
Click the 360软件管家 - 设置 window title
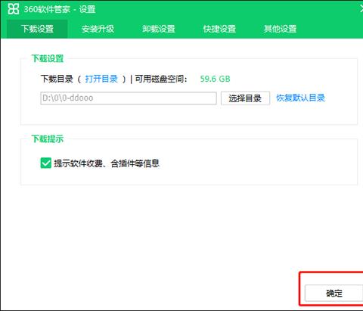[x=60, y=9]
